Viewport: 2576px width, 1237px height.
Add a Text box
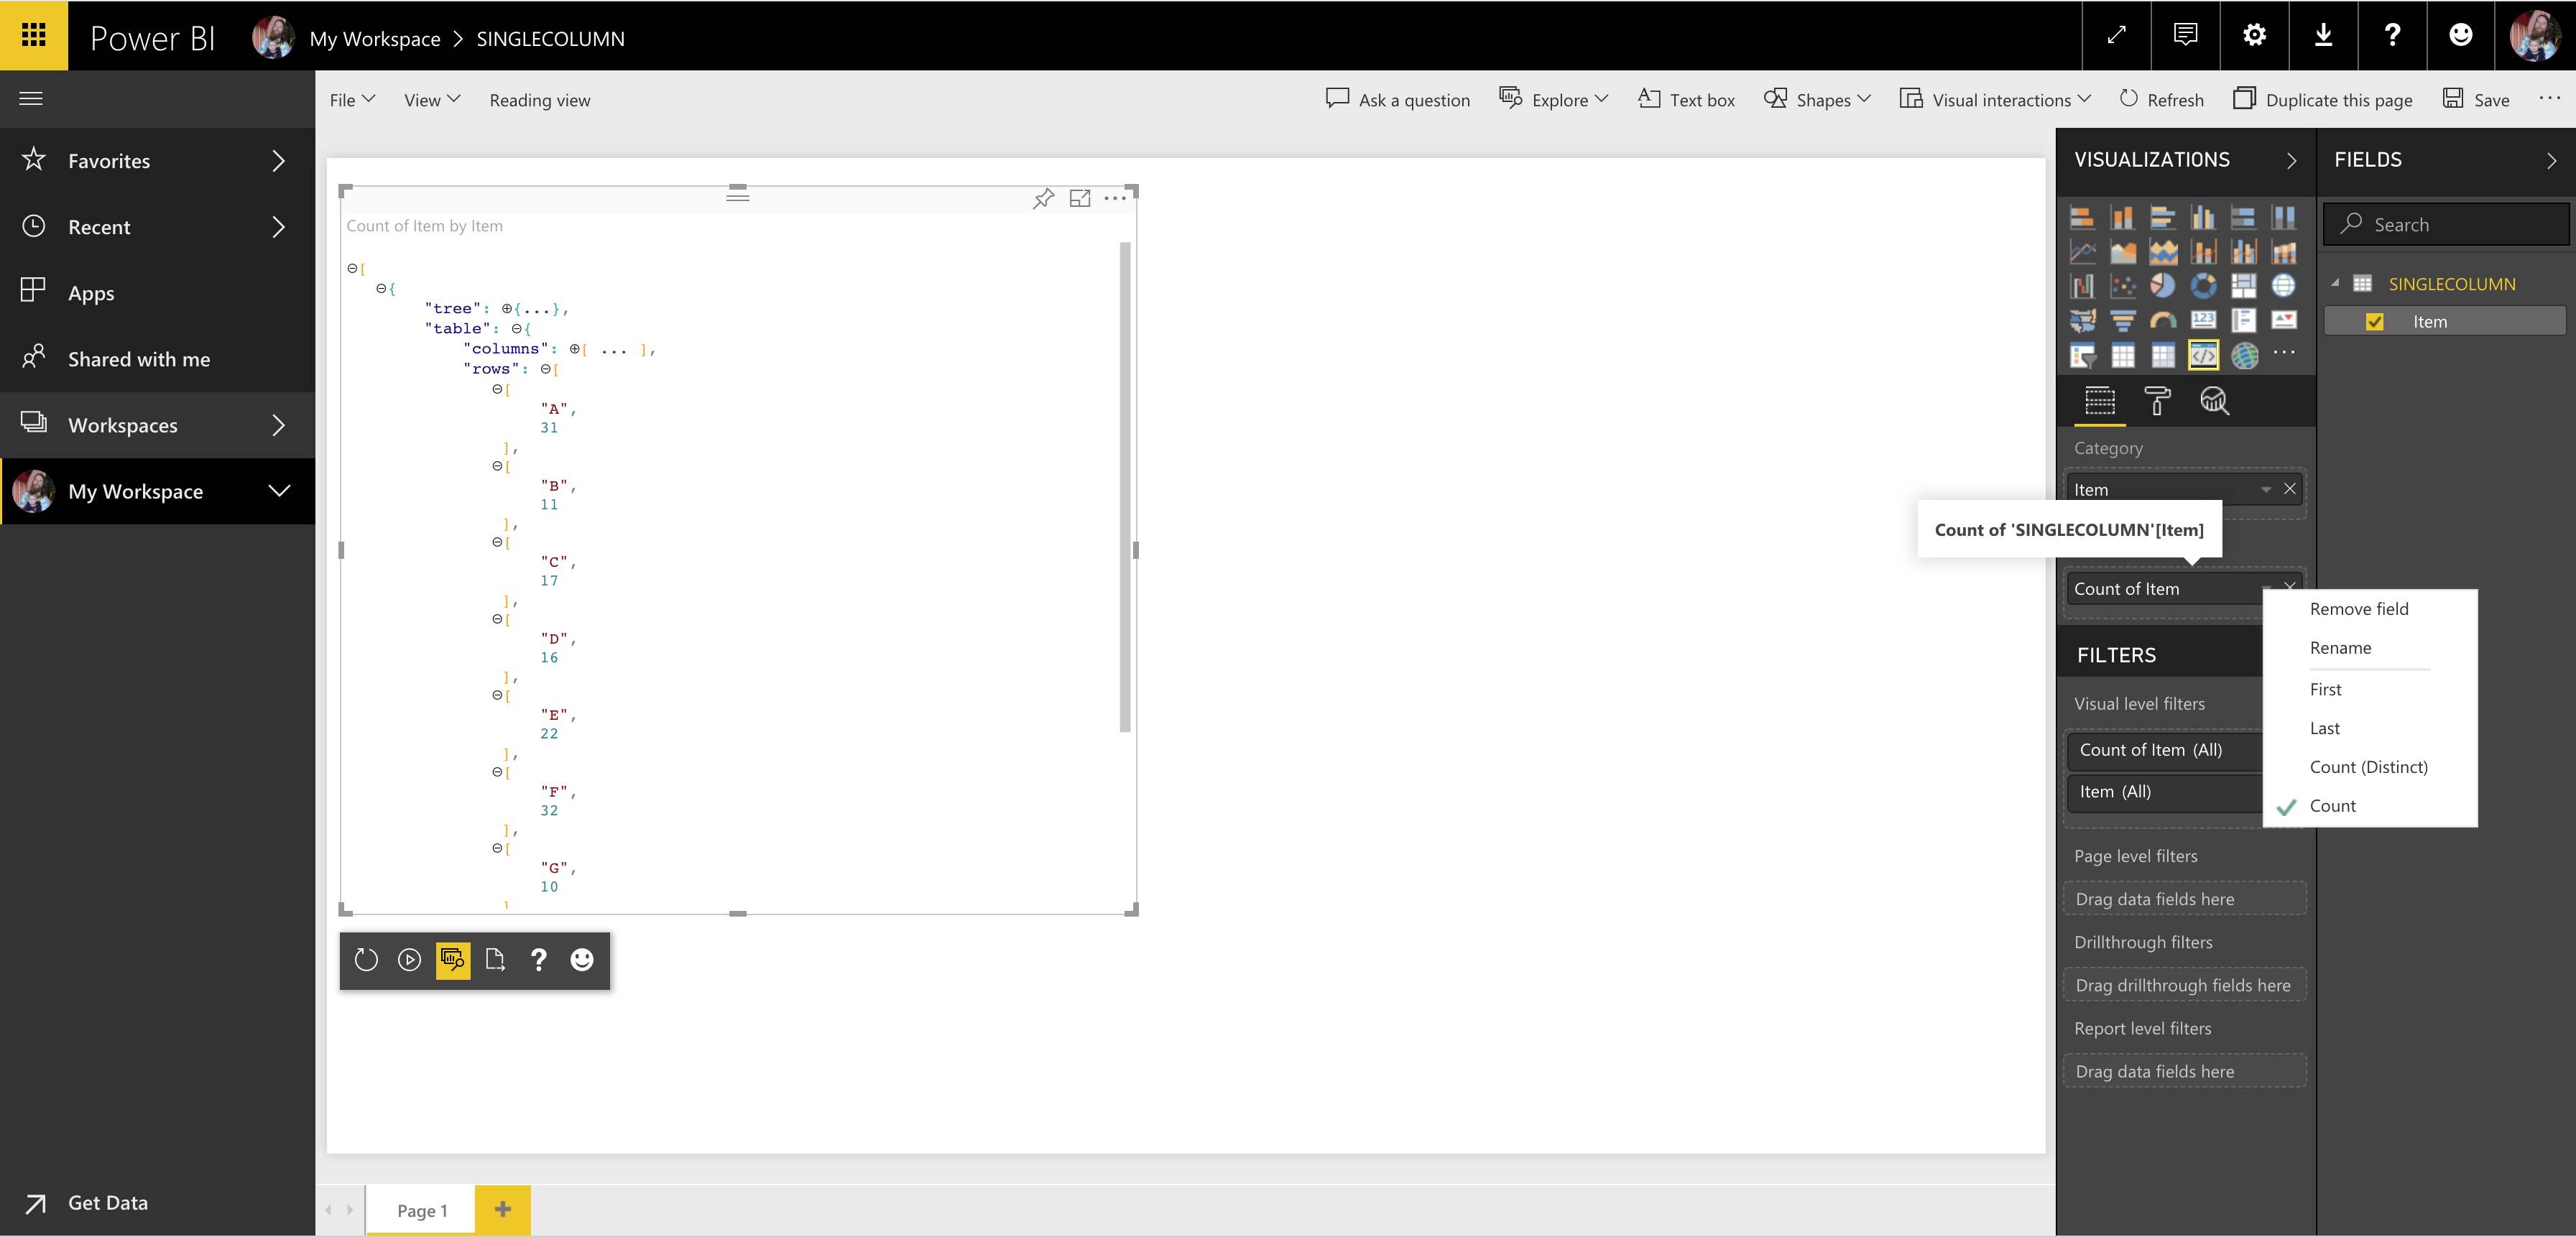pyautogui.click(x=1686, y=100)
